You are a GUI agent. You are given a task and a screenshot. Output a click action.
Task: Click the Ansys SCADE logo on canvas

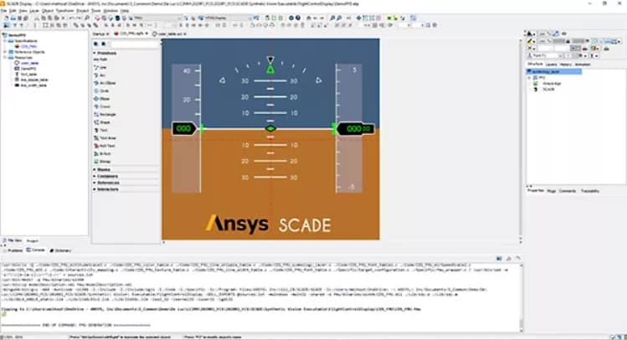coord(268,224)
